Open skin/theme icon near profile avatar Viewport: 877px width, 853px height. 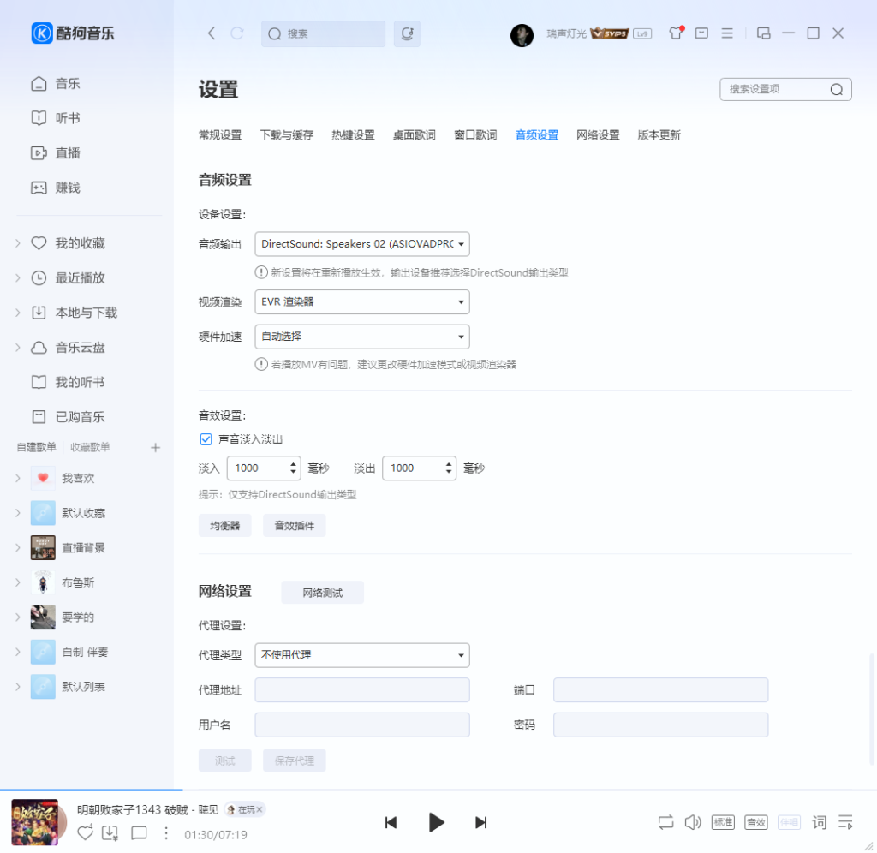point(676,33)
